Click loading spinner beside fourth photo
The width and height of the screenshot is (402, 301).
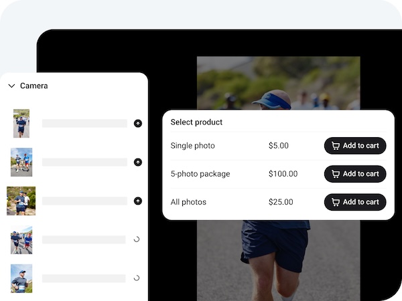[x=137, y=239]
